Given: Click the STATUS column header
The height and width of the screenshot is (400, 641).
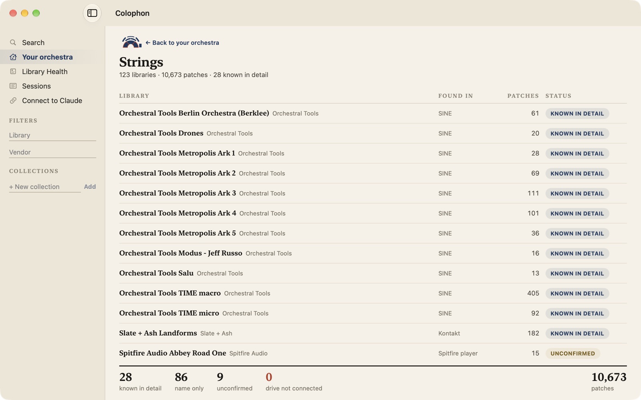Looking at the screenshot, I should tap(558, 96).
